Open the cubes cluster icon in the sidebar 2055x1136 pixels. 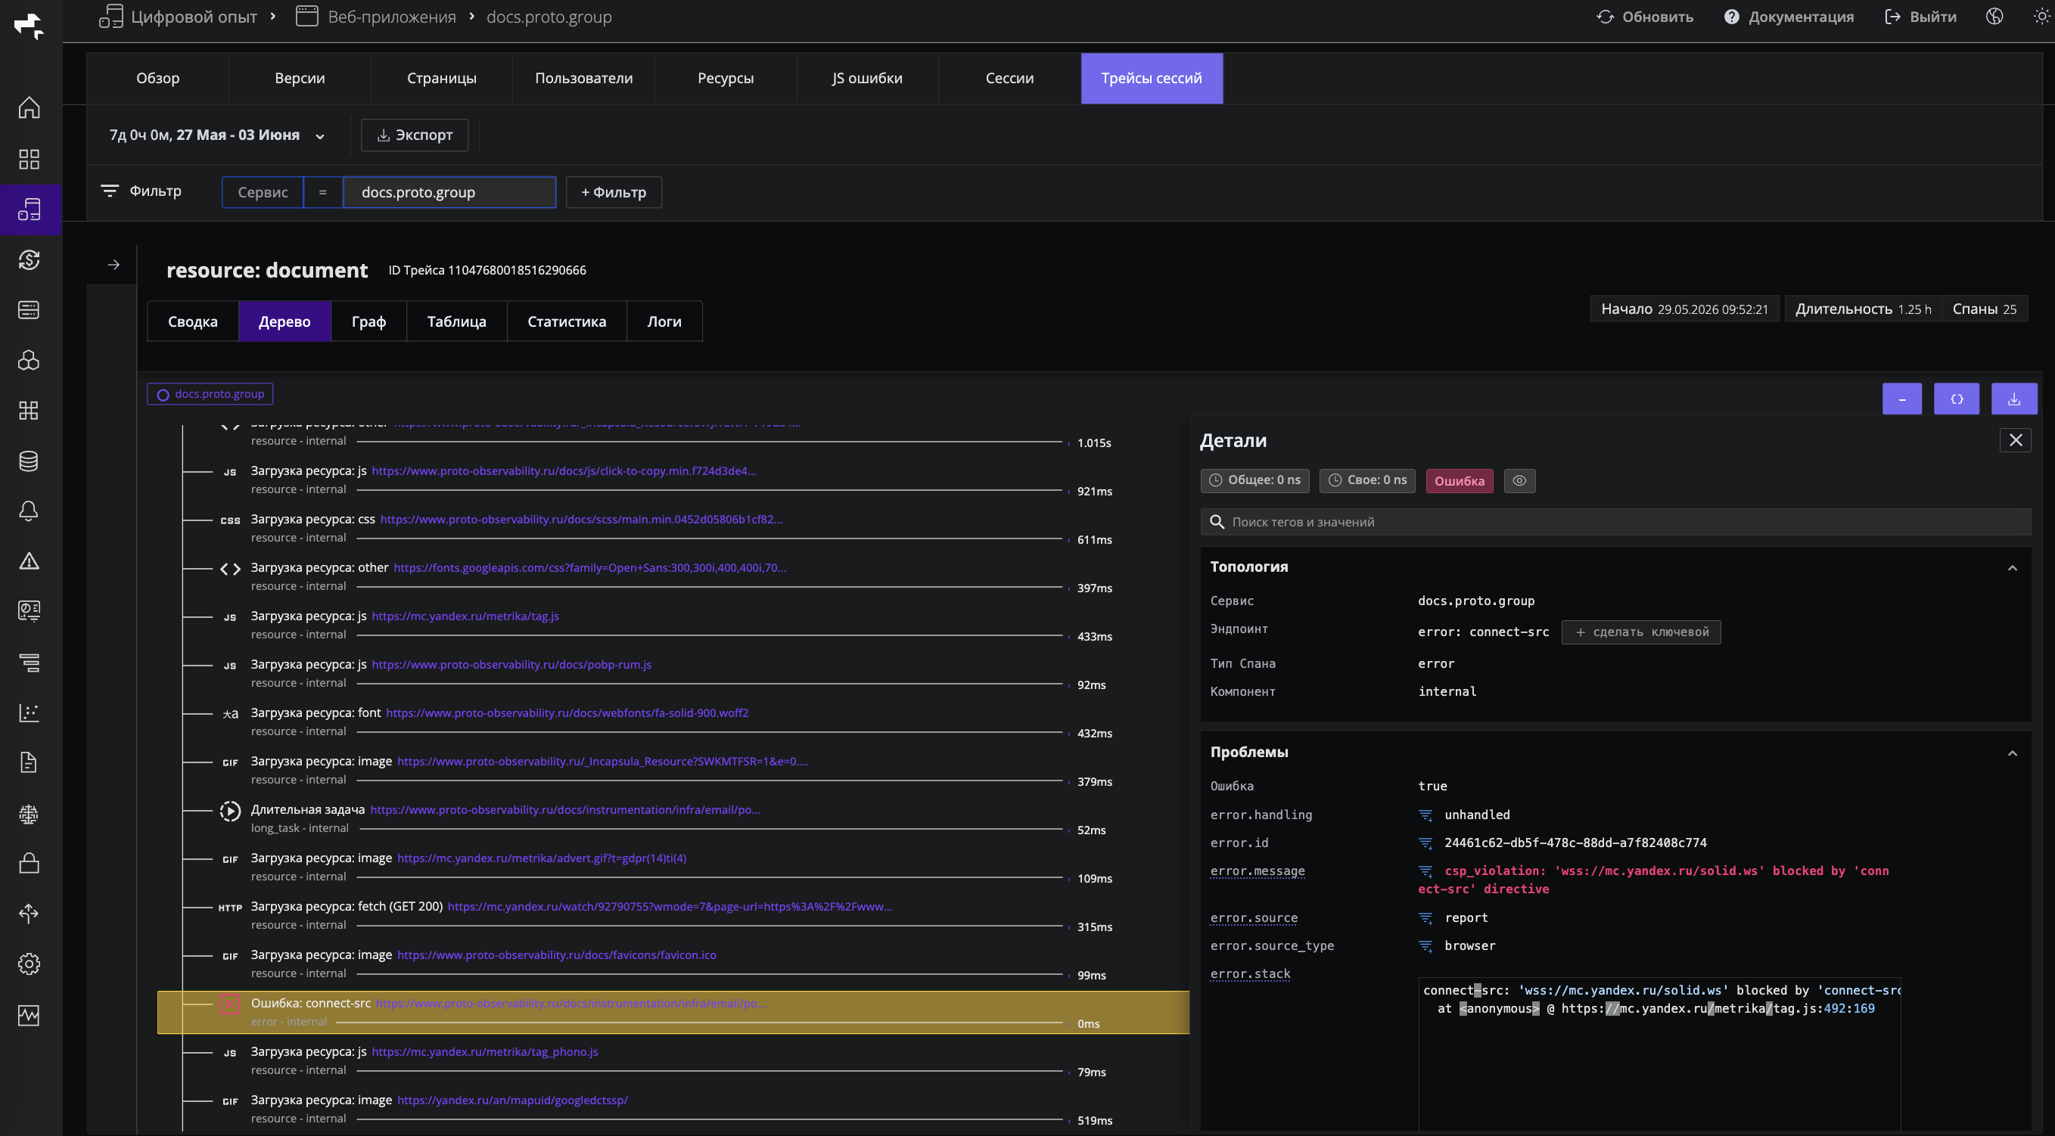point(29,360)
